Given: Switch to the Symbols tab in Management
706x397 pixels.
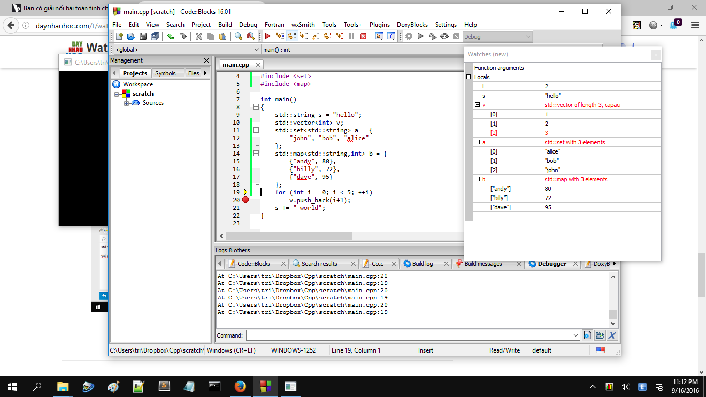Looking at the screenshot, I should tap(165, 73).
